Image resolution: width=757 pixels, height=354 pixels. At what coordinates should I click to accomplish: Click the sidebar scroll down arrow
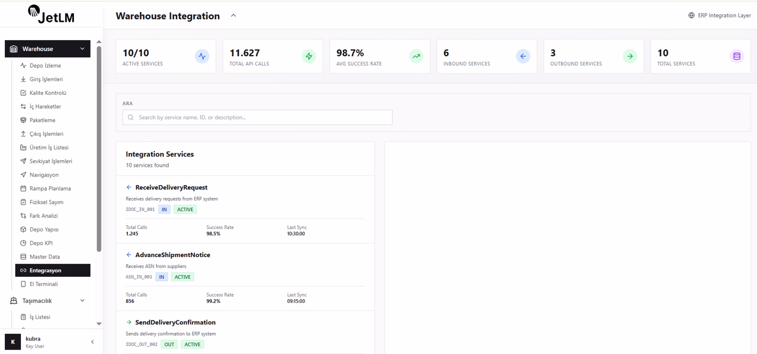pos(99,324)
